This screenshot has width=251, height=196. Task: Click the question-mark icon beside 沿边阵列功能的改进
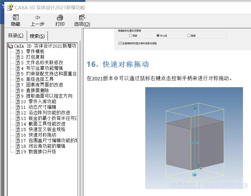pyautogui.click(x=18, y=113)
